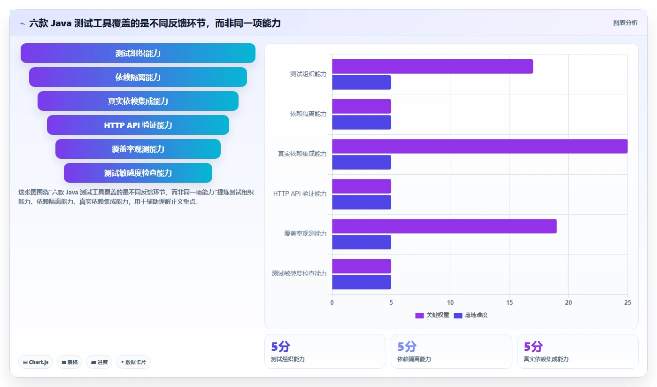The width and height of the screenshot is (657, 387).
Task: Click the 进度 tag chip
Action: pos(99,362)
